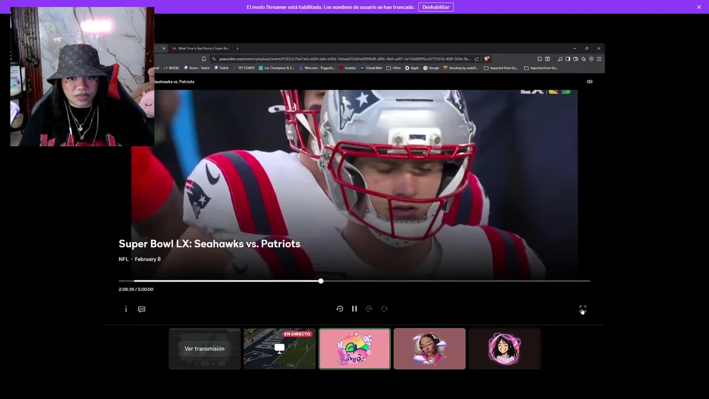The image size is (709, 399).
Task: Click Deshabilitar to turn off Streamer mode
Action: tap(435, 7)
